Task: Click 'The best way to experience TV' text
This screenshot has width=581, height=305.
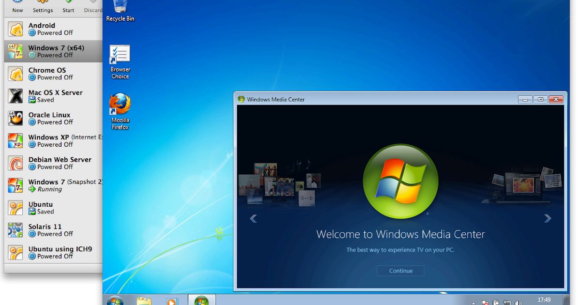Action: pos(400,250)
